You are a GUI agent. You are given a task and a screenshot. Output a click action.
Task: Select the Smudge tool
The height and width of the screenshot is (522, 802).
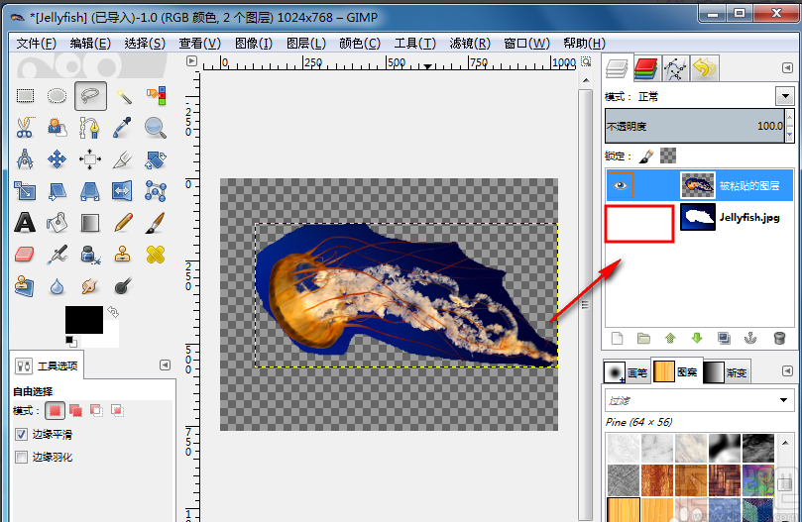90,286
